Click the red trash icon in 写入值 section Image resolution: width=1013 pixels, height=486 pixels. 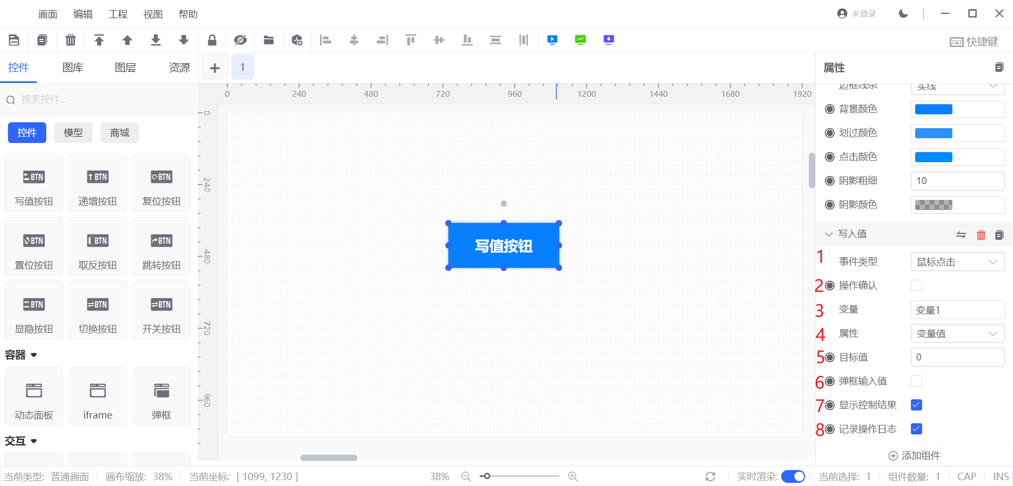(x=981, y=234)
